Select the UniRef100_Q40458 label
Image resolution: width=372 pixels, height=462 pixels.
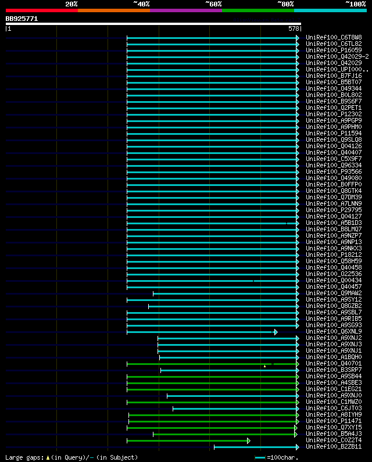pos(334,267)
